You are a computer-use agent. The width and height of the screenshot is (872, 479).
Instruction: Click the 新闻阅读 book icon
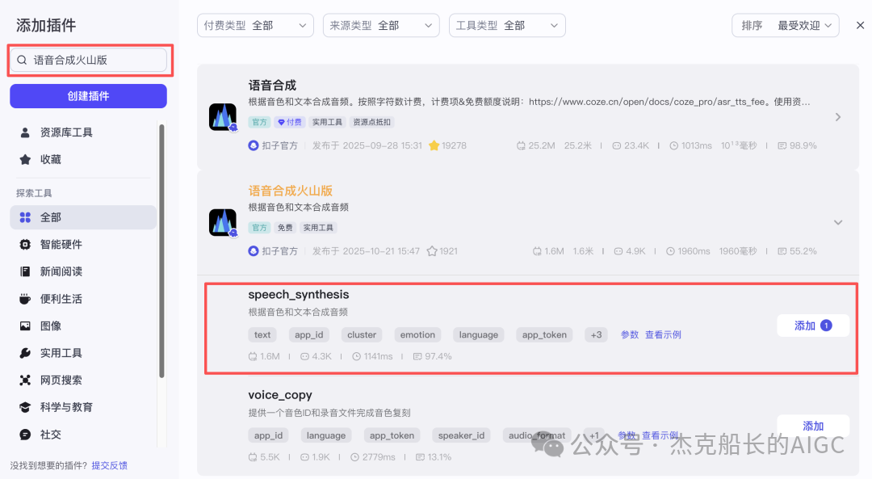(x=25, y=271)
